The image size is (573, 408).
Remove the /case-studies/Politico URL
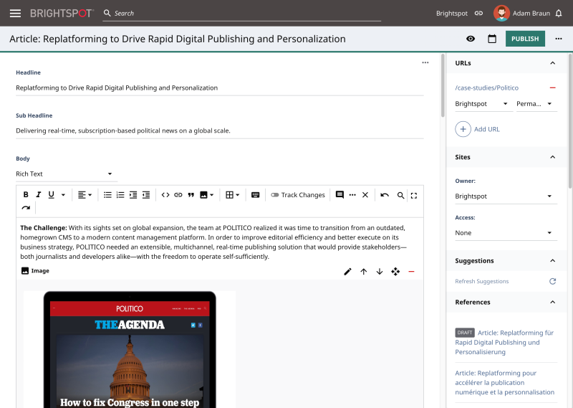coord(552,87)
